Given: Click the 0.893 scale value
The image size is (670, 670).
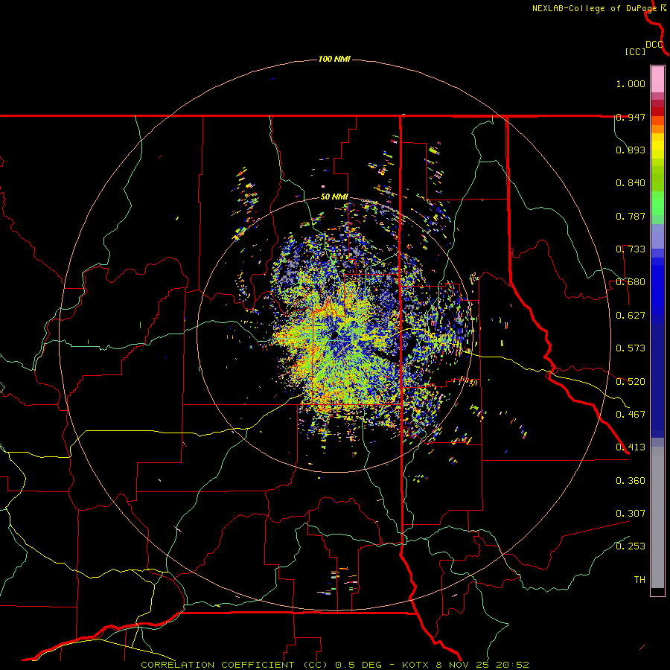Looking at the screenshot, I should (x=631, y=150).
